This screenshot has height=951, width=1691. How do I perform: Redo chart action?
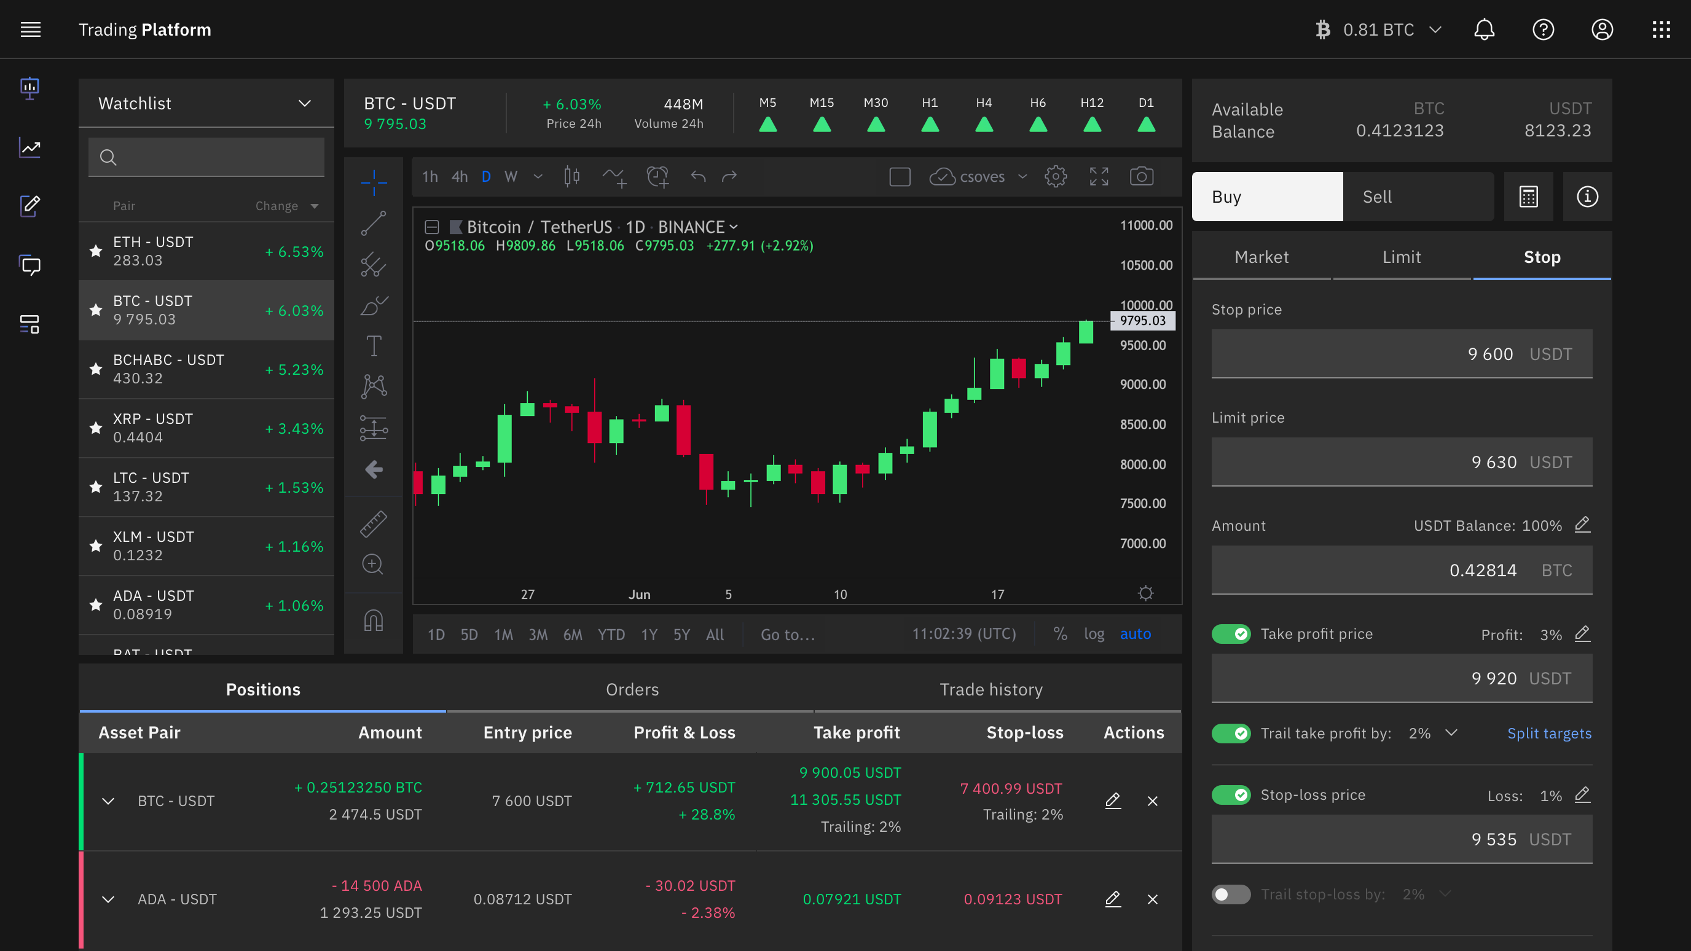pos(729,176)
